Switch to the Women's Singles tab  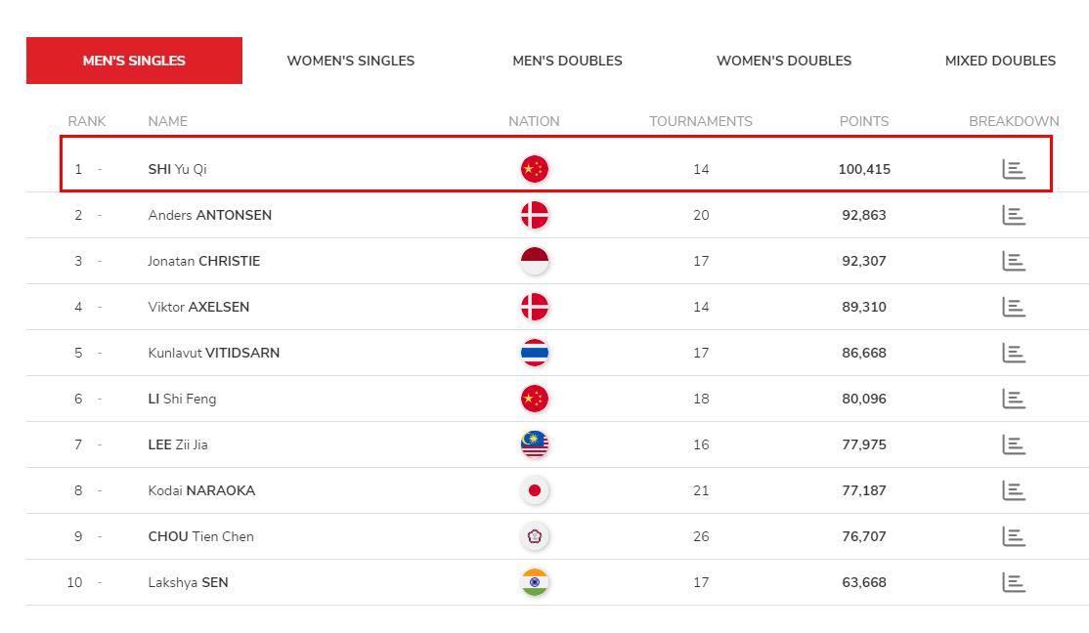coord(351,61)
